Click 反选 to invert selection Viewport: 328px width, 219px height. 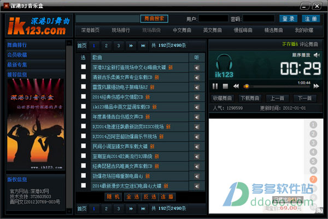pos(150,197)
